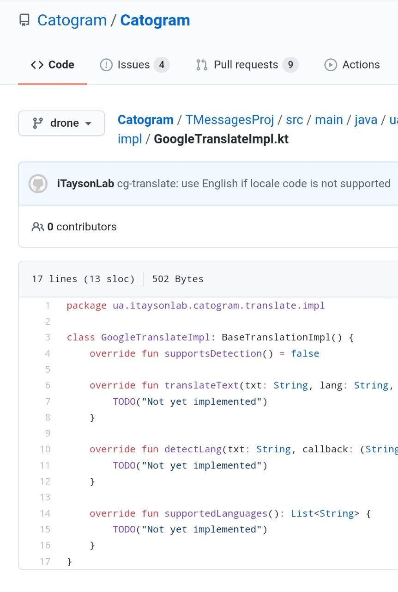Click the package declaration code line
Image resolution: width=398 pixels, height=592 pixels.
(196, 306)
